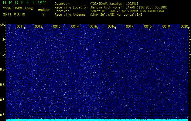Select the 0017 time marker

130,27
